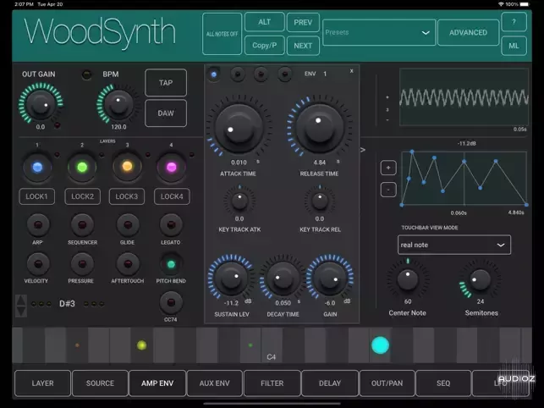Remove envelope point with - button
Screen dimensions: 544x408
[x=388, y=190]
